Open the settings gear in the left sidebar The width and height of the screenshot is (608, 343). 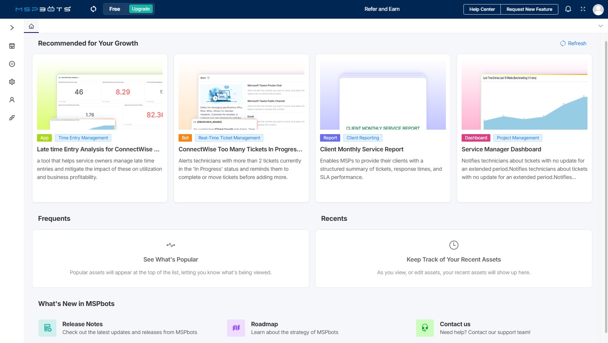[12, 82]
